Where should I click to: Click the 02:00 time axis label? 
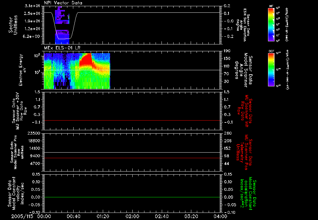point(132,216)
